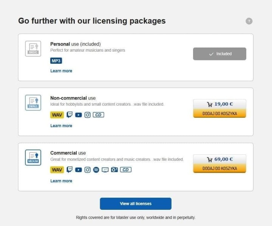Click the WAV badge under Non-commercial use

click(x=57, y=115)
